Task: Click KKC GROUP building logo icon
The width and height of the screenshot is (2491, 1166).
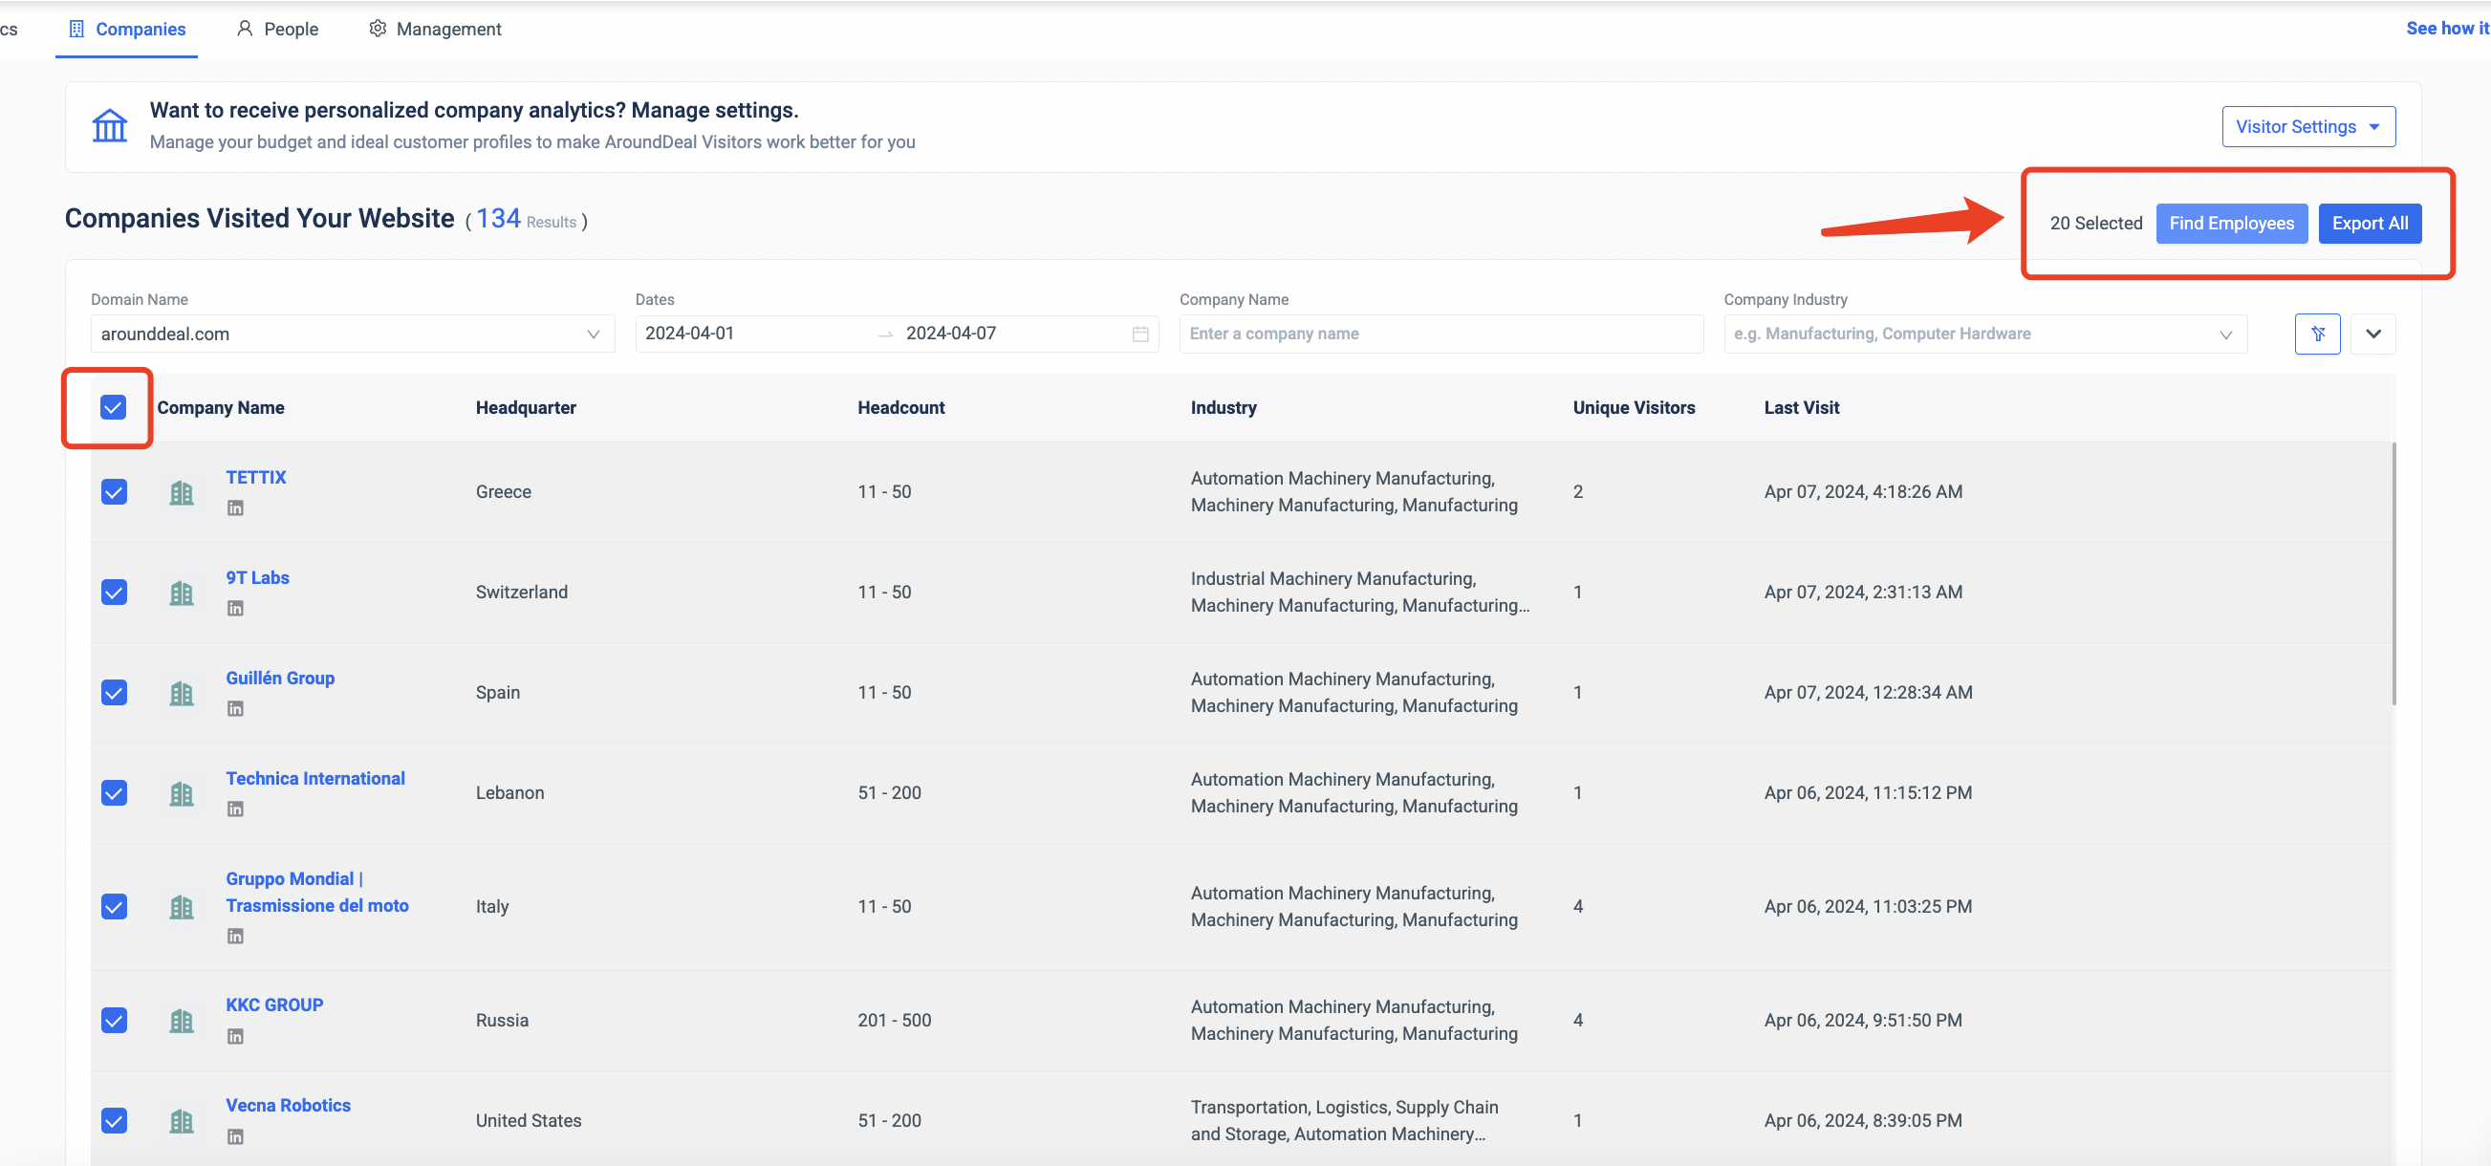Action: [181, 1021]
